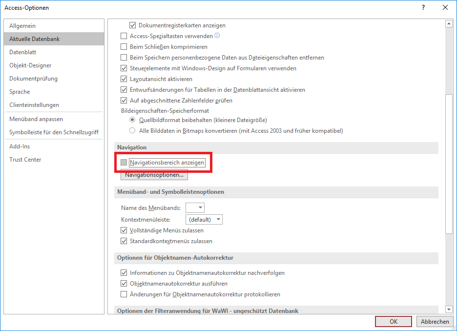457x331 pixels.
Task: Disable Vollständige Menüs zulassen
Action: 124,230
